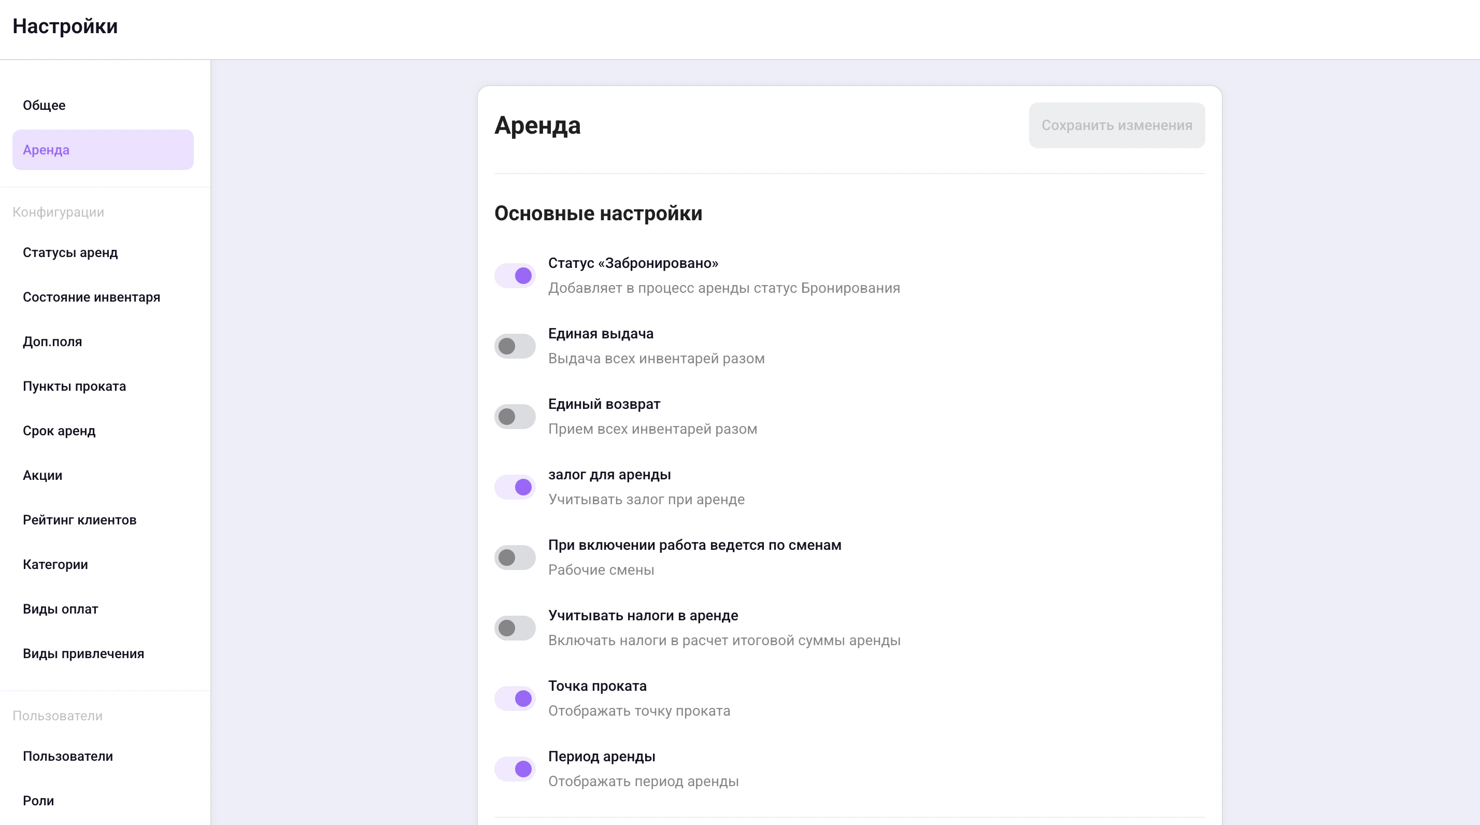Screen dimensions: 1480x825
Task: Open Срок аренд configuration
Action: pos(59,431)
